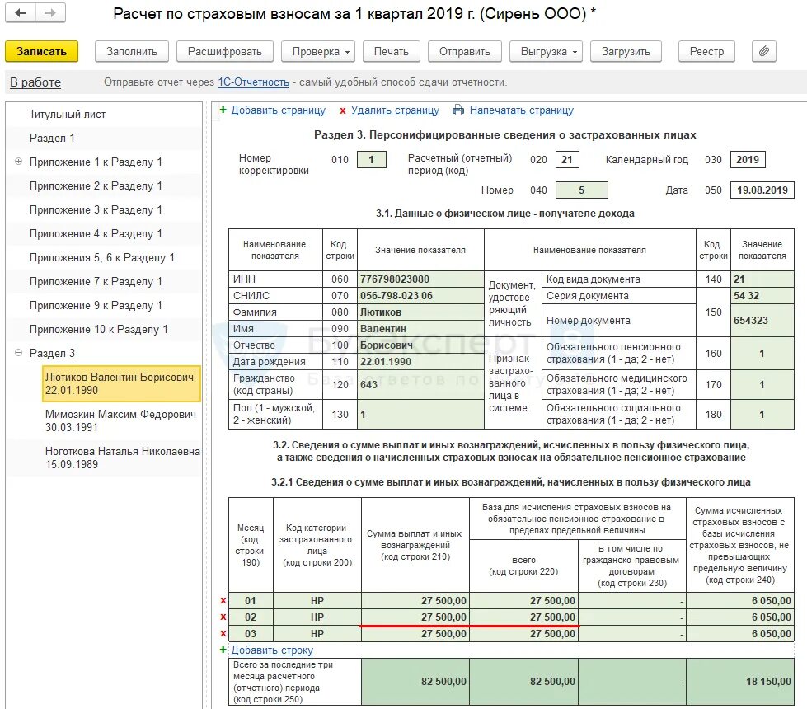Click the СНИЛС value 056-798-023 06
This screenshot has height=709, width=807.
pyautogui.click(x=420, y=295)
